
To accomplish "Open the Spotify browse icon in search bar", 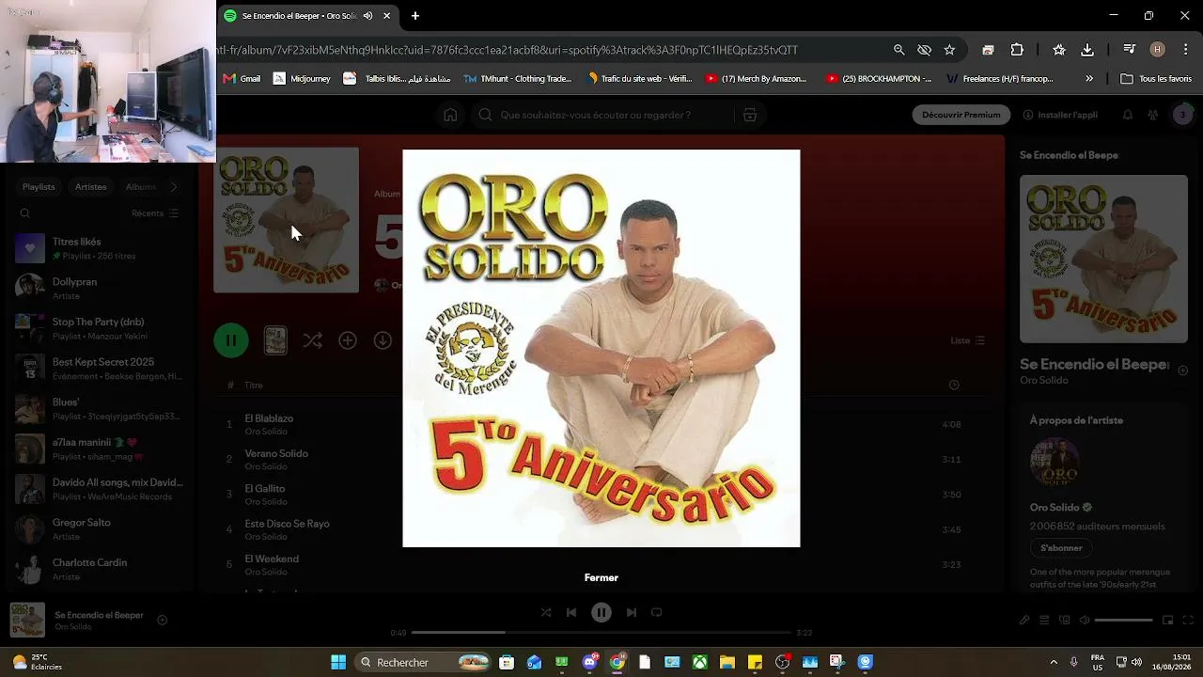I will tap(750, 115).
